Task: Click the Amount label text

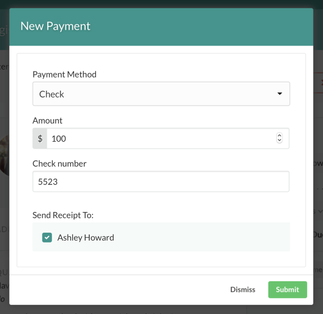Action: click(47, 121)
